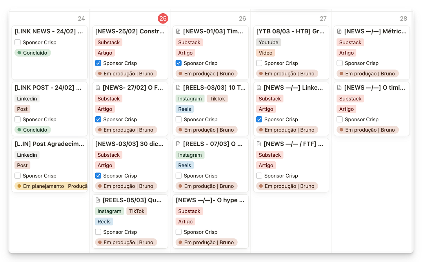The height and width of the screenshot is (262, 422).
Task: Check Sponsor Crisp on [NEWS —/—] O timi... card
Action: (340, 120)
